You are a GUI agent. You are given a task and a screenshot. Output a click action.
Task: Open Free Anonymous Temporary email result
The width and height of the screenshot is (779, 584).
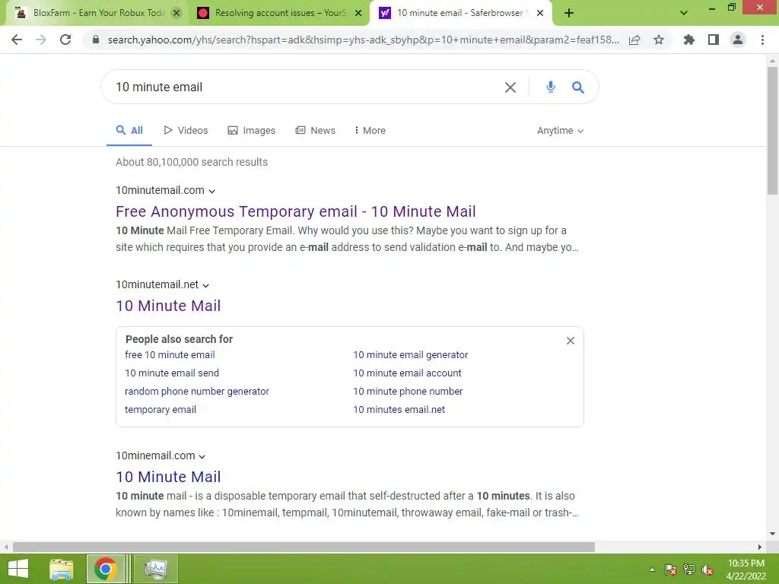(296, 211)
